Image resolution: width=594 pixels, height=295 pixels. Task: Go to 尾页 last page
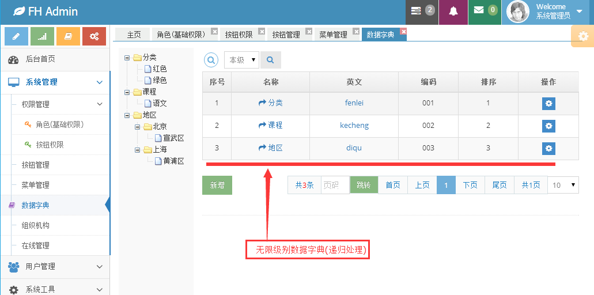tap(500, 185)
